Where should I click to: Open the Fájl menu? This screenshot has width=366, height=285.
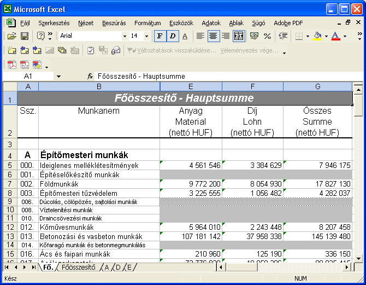(x=25, y=23)
